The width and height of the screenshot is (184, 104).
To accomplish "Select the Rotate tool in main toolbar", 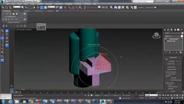I will (42, 8).
